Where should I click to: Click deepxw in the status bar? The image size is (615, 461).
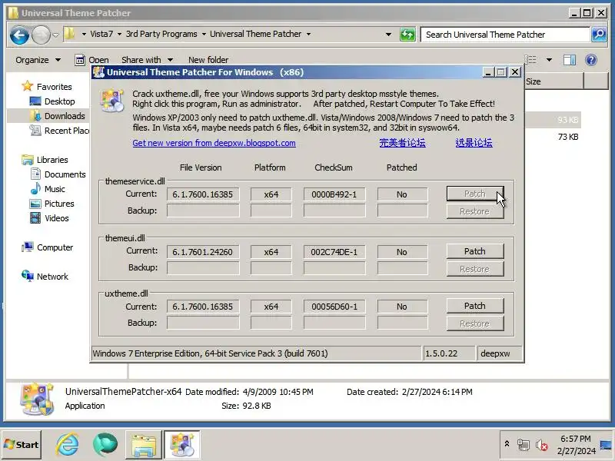point(499,353)
